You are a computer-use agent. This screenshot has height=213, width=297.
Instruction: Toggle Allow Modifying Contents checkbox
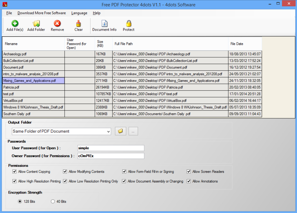coord(65,171)
